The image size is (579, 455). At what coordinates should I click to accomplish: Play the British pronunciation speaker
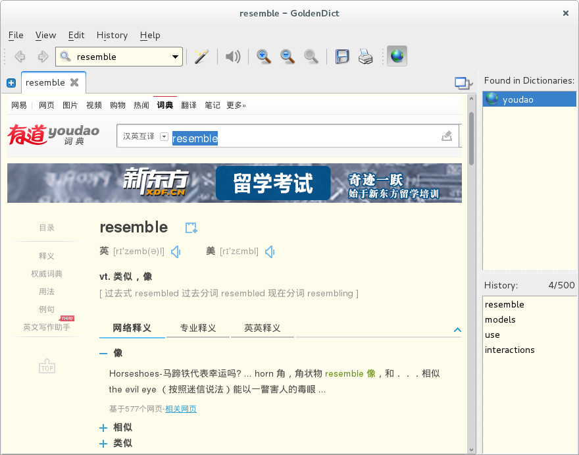click(x=176, y=252)
